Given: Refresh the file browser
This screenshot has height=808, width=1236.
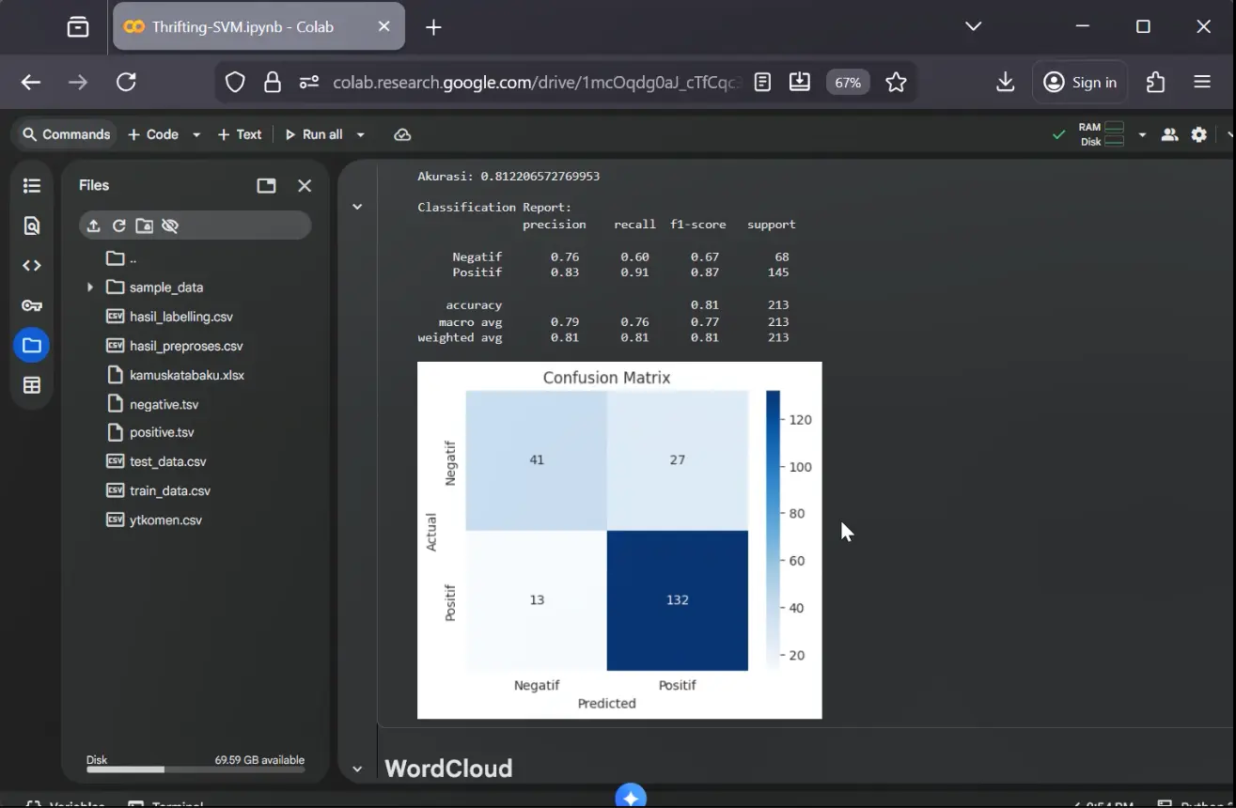Looking at the screenshot, I should coord(119,225).
